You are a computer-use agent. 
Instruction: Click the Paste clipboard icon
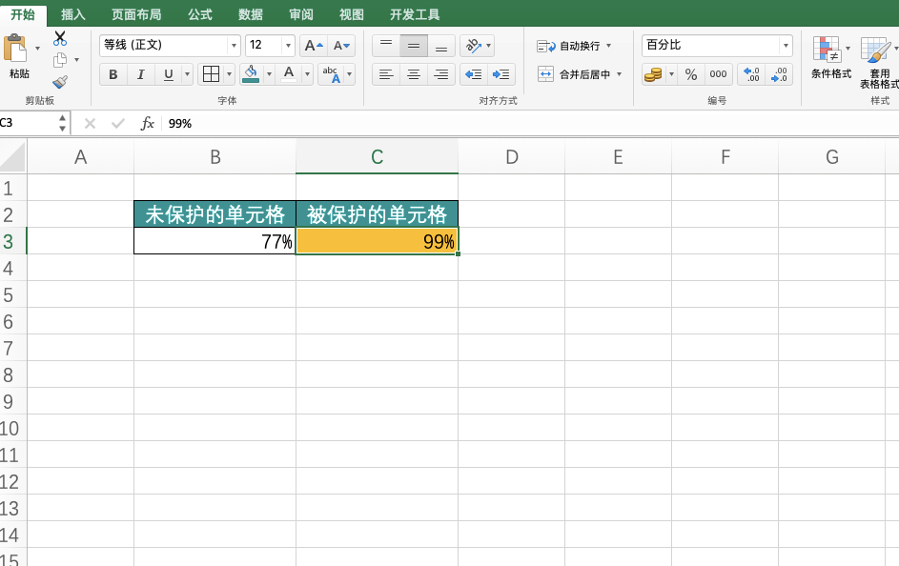point(15,49)
